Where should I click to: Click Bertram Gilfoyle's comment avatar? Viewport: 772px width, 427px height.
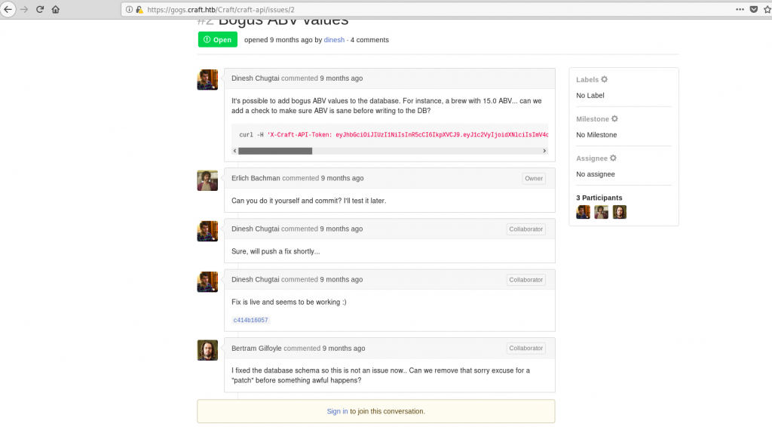pos(207,350)
